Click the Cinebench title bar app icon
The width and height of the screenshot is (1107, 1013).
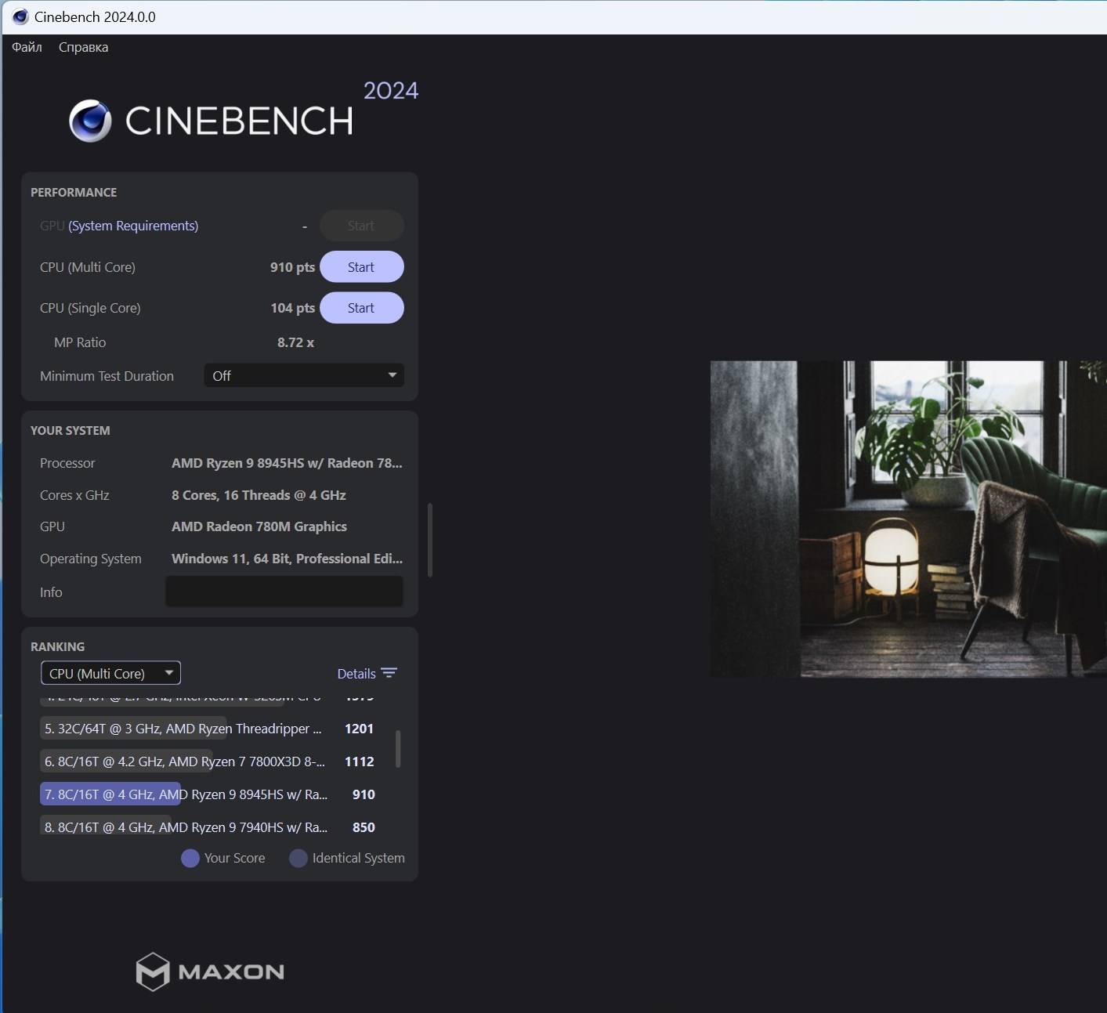[x=20, y=16]
